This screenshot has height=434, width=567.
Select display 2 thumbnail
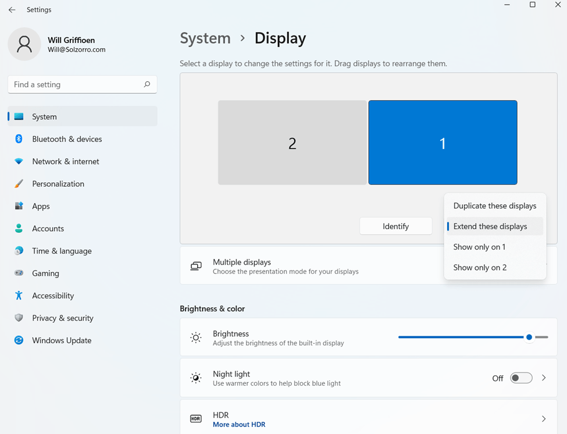tap(292, 143)
